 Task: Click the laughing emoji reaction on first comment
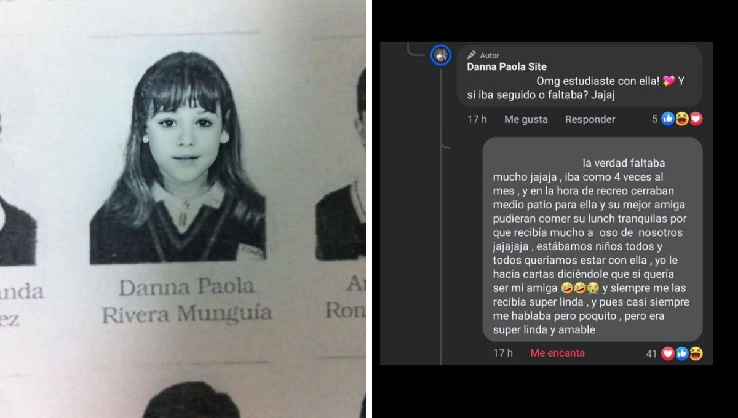pos(682,119)
